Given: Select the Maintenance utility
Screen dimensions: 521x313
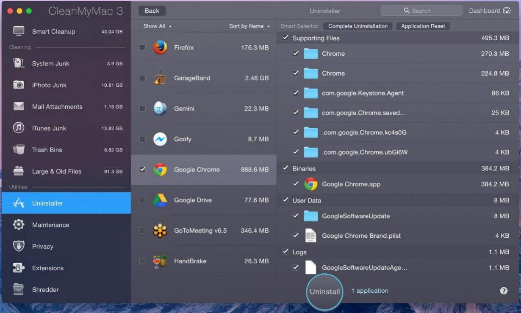Looking at the screenshot, I should (x=51, y=225).
